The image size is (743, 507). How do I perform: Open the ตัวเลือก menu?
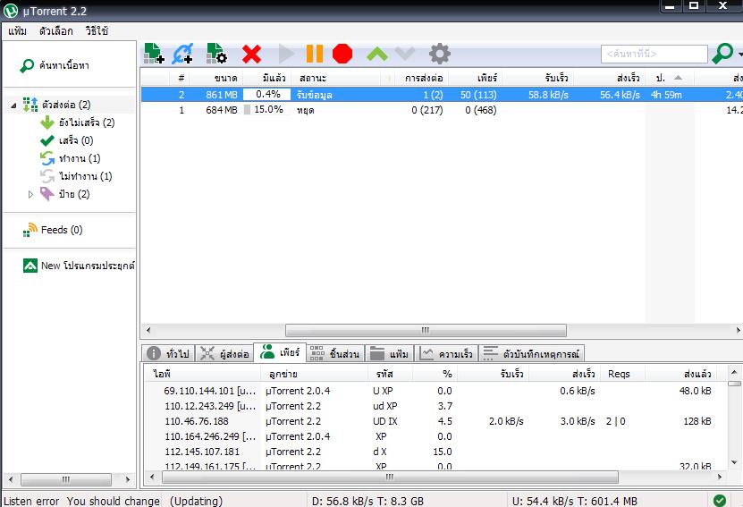pyautogui.click(x=56, y=30)
